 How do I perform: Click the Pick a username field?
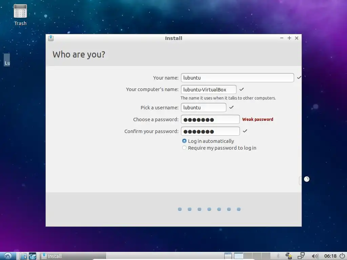point(203,107)
